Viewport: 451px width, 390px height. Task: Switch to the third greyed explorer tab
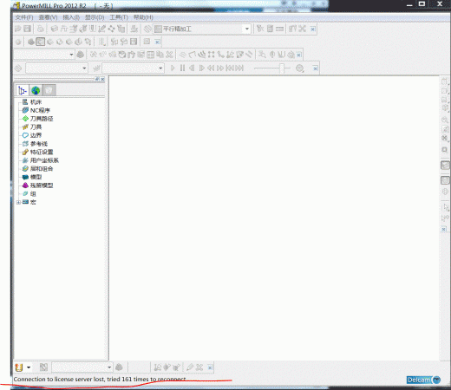click(x=49, y=90)
